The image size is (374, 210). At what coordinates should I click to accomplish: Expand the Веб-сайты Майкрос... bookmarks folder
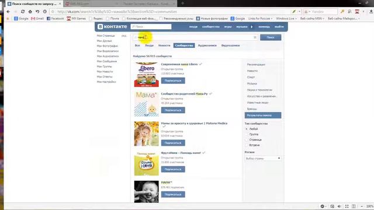tap(344, 18)
